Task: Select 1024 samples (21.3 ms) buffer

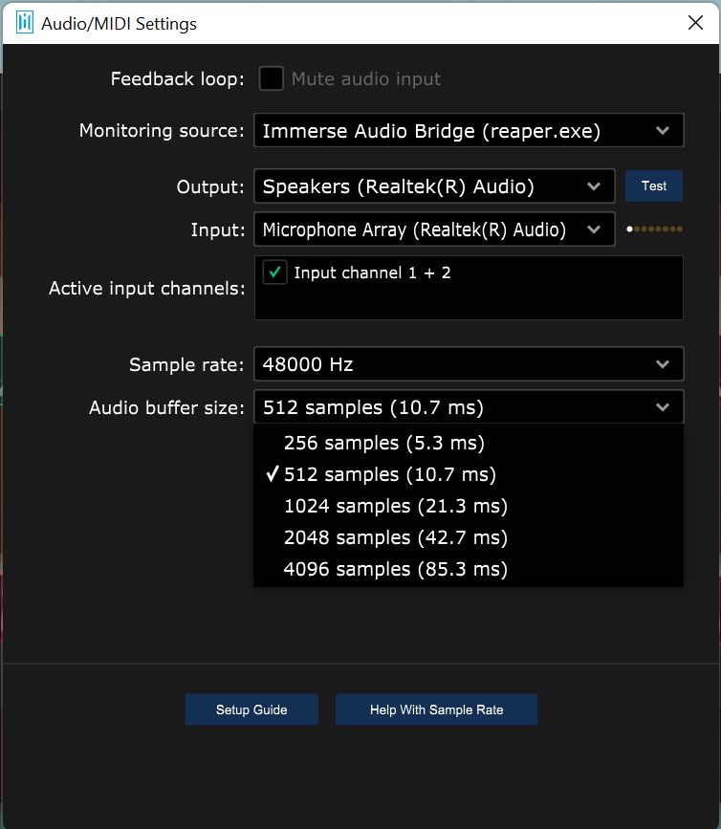Action: [x=395, y=507]
